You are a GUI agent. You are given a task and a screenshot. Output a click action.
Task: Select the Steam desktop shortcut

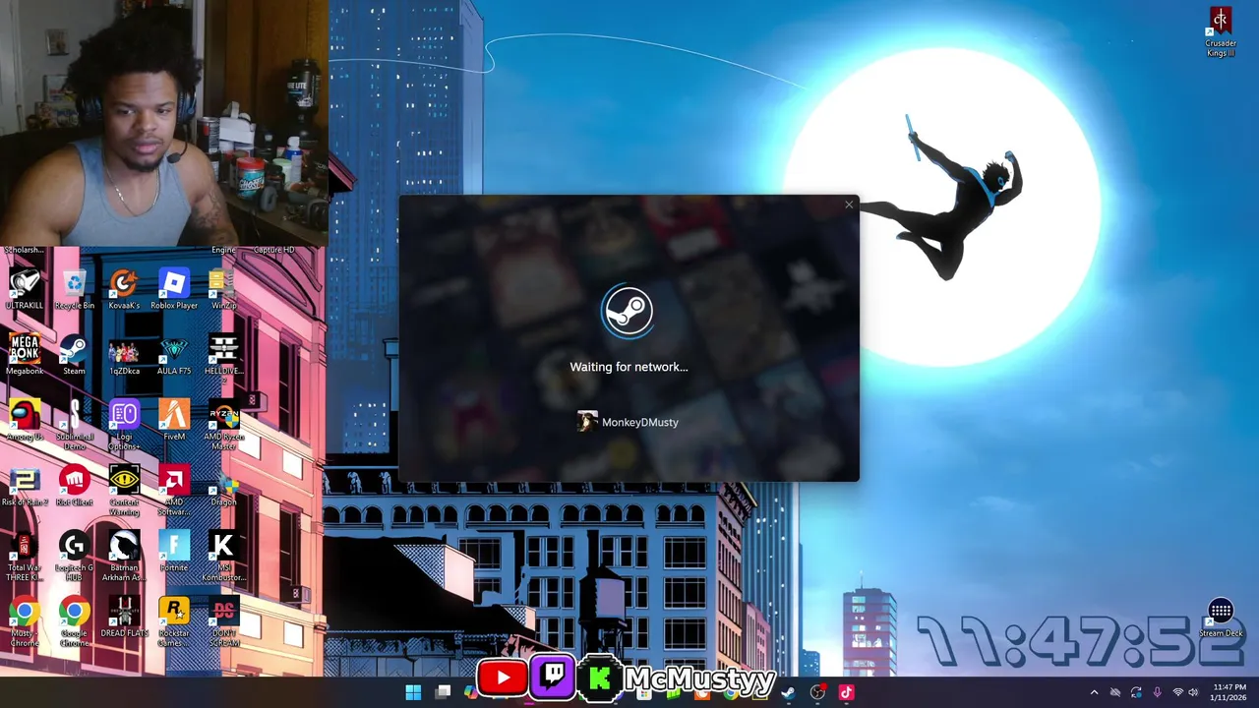tap(74, 356)
